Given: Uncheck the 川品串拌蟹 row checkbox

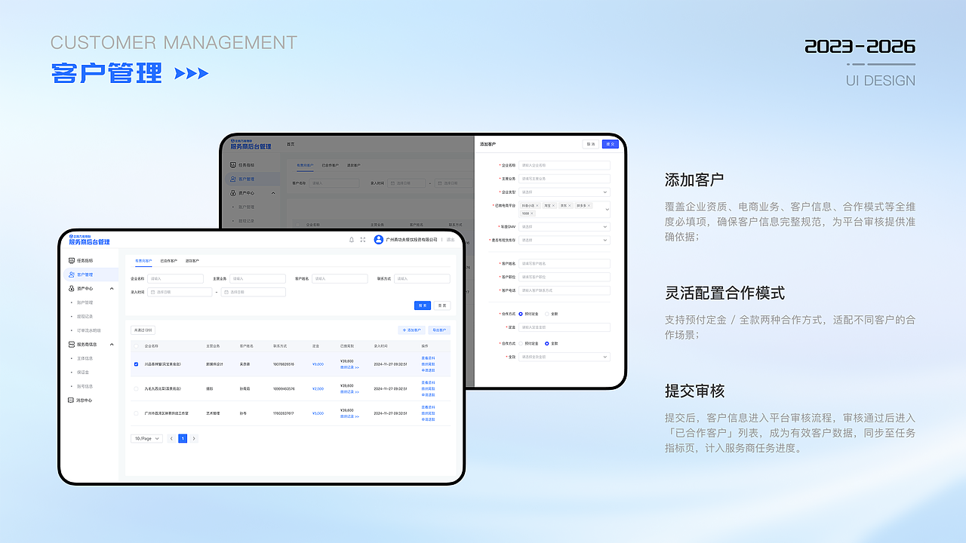Looking at the screenshot, I should (136, 364).
